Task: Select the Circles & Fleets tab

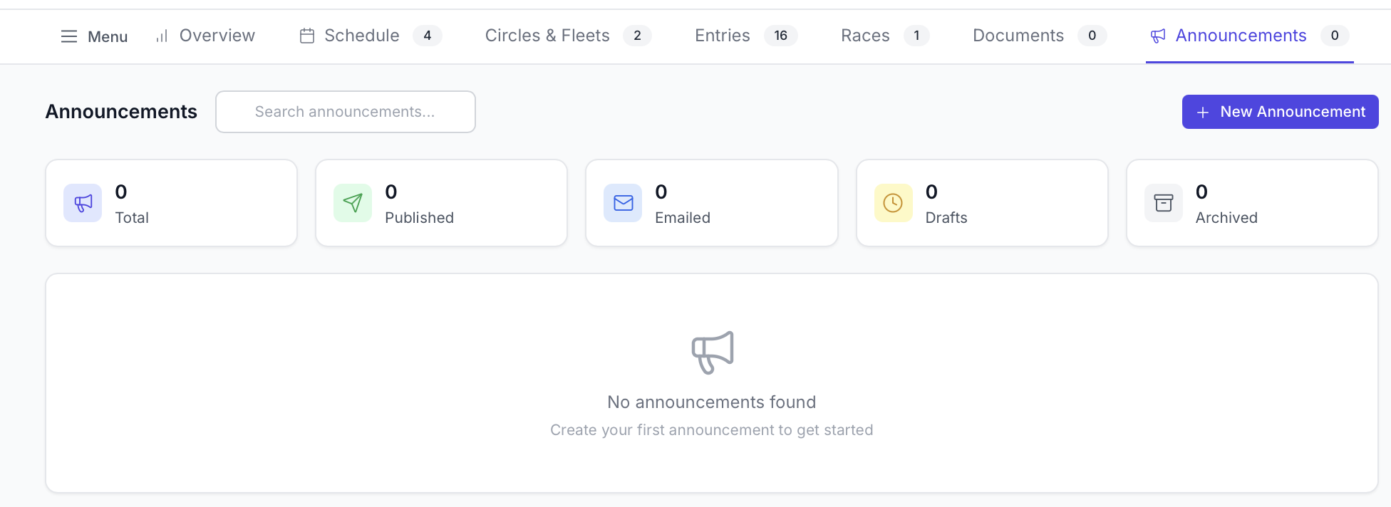Action: tap(547, 36)
